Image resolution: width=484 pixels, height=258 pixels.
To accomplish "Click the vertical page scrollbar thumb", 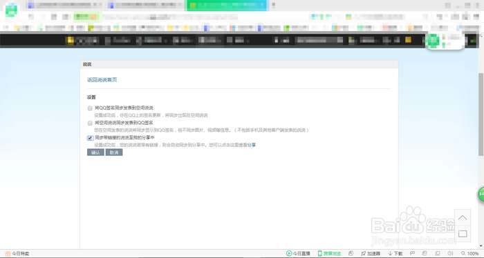I will [x=481, y=115].
